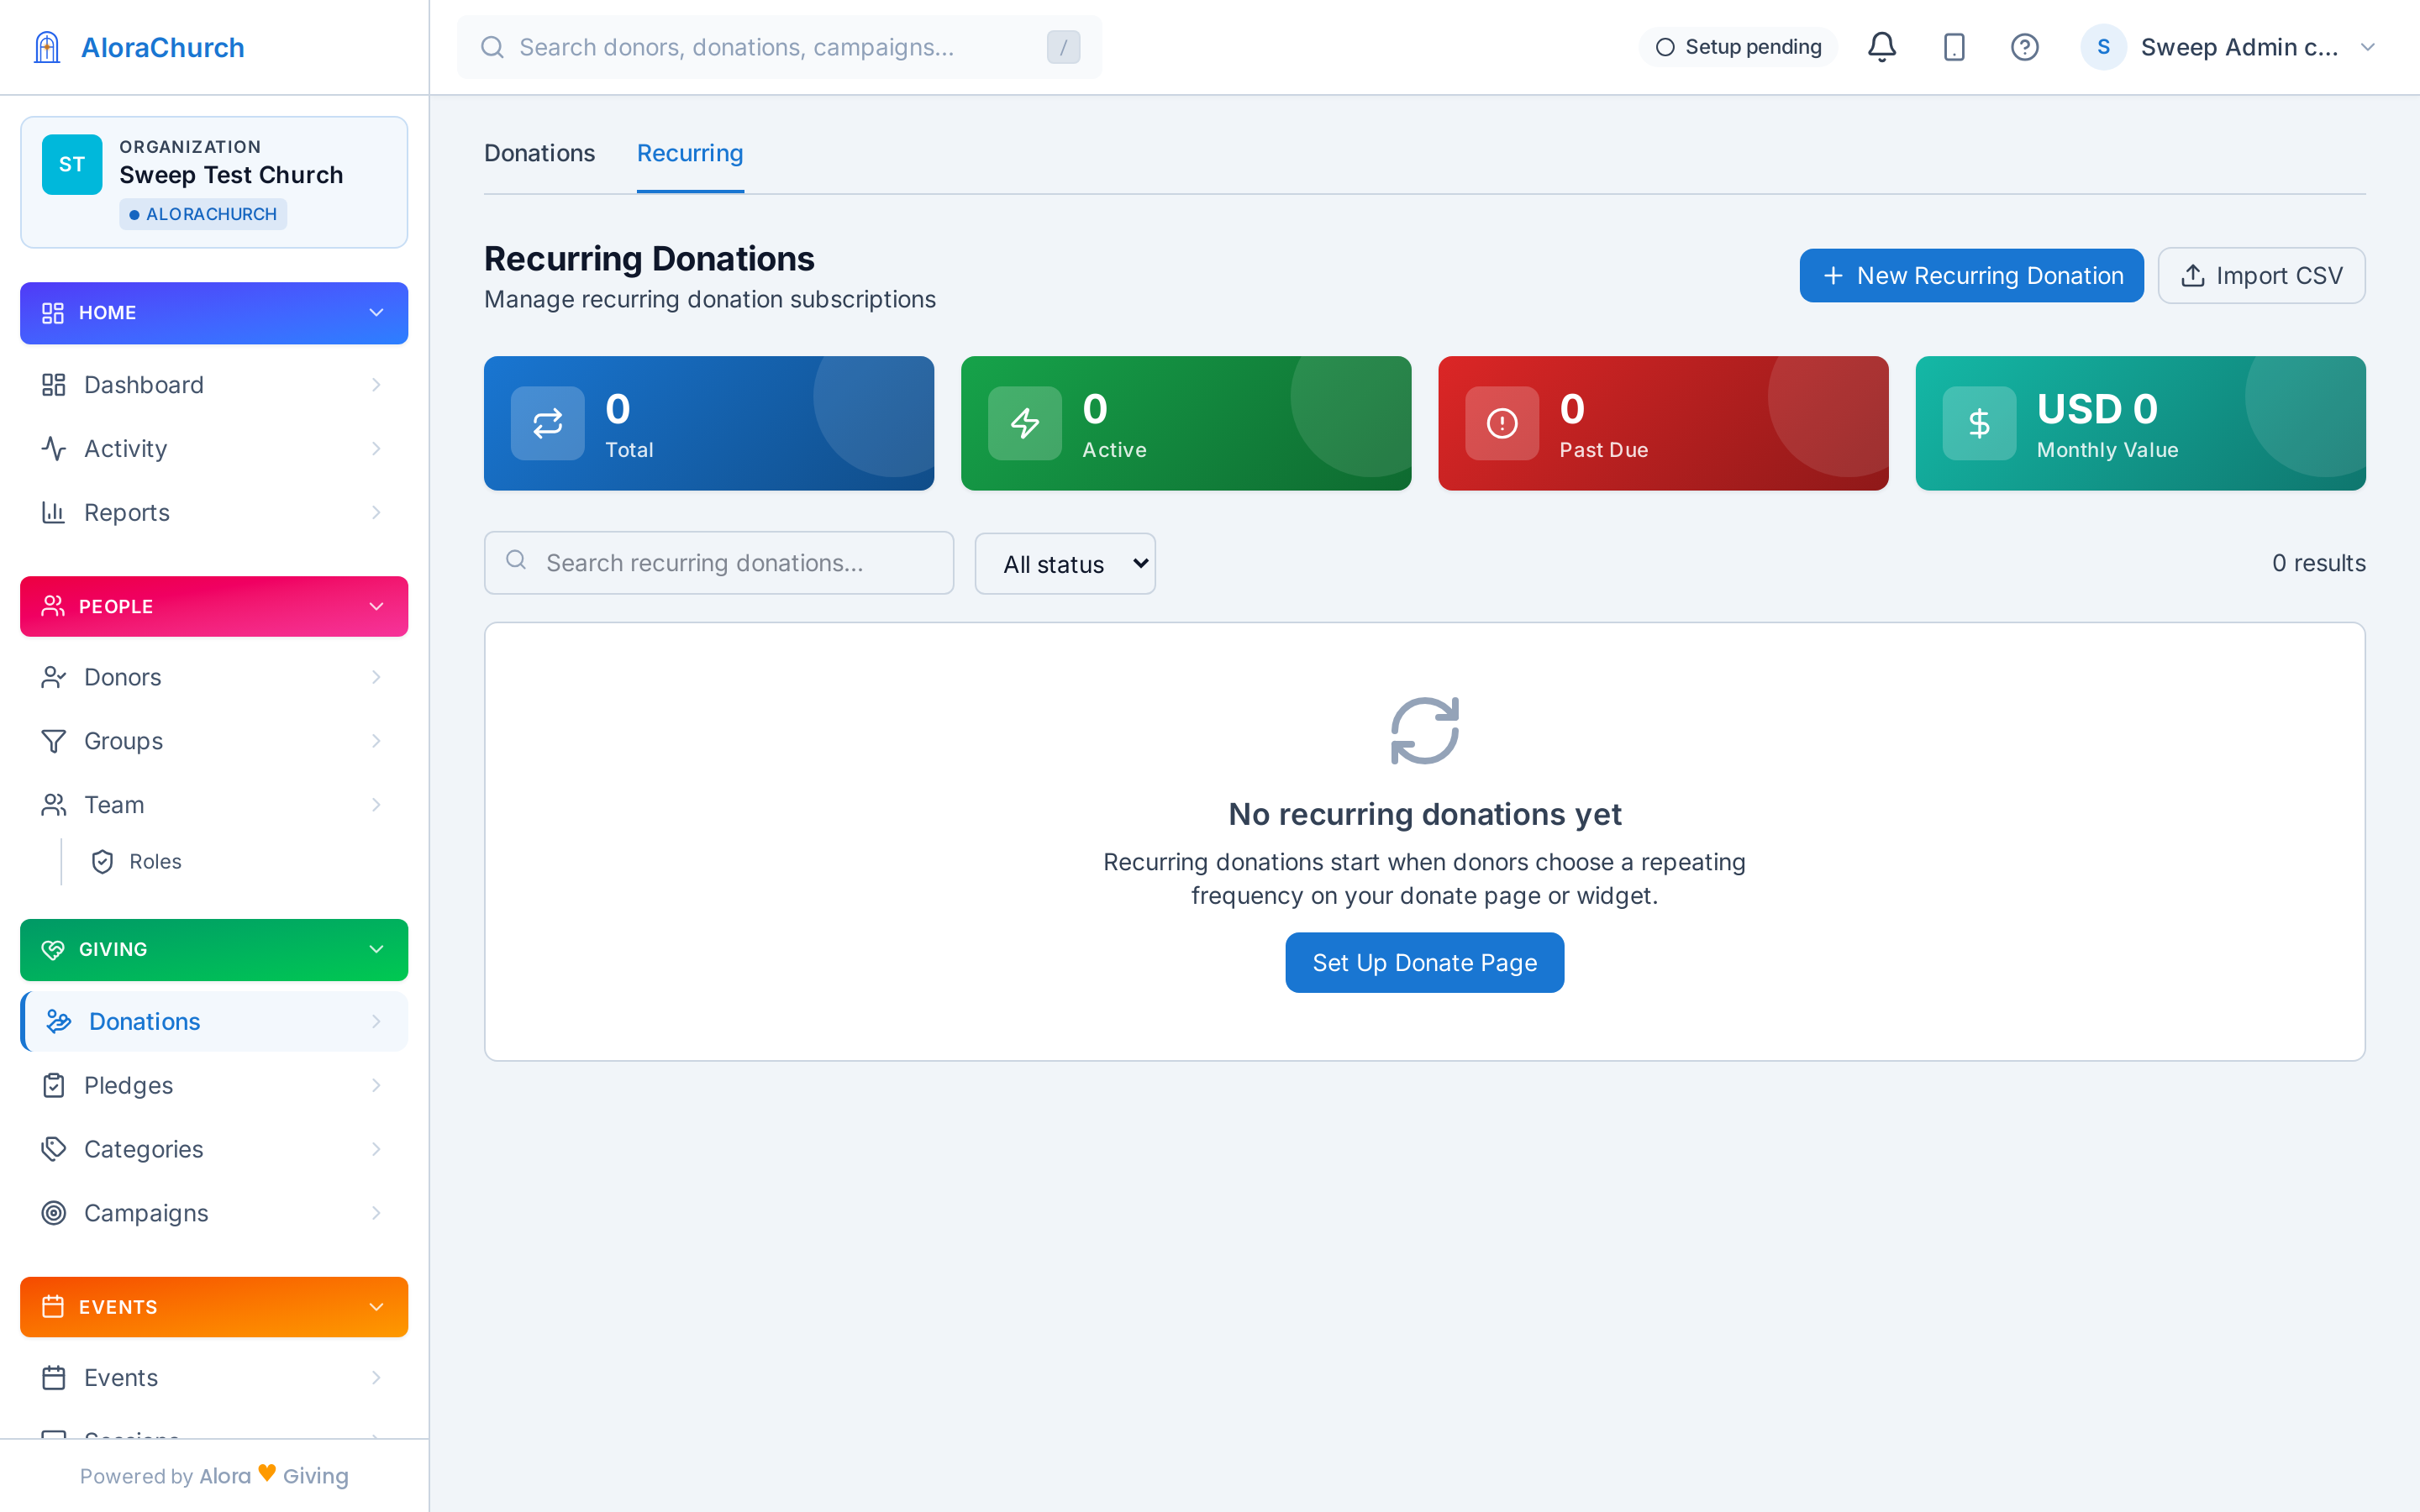The image size is (2420, 1512).
Task: Click the Dashboard grid icon
Action: click(53, 385)
